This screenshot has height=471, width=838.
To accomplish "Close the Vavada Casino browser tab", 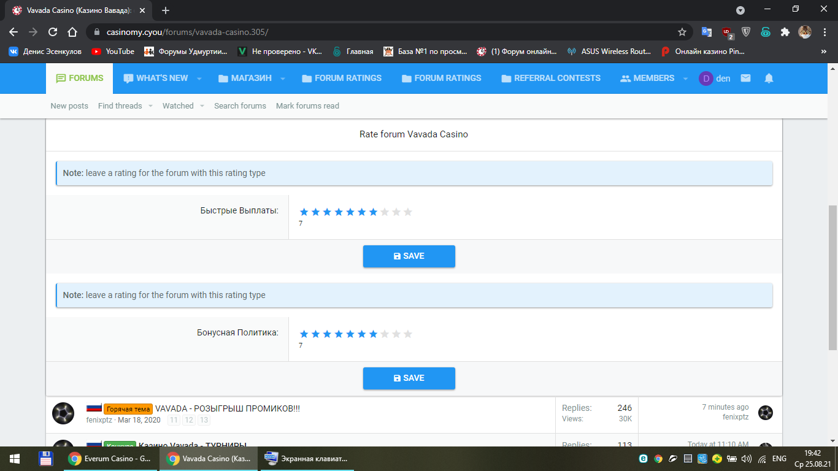I will (144, 10).
